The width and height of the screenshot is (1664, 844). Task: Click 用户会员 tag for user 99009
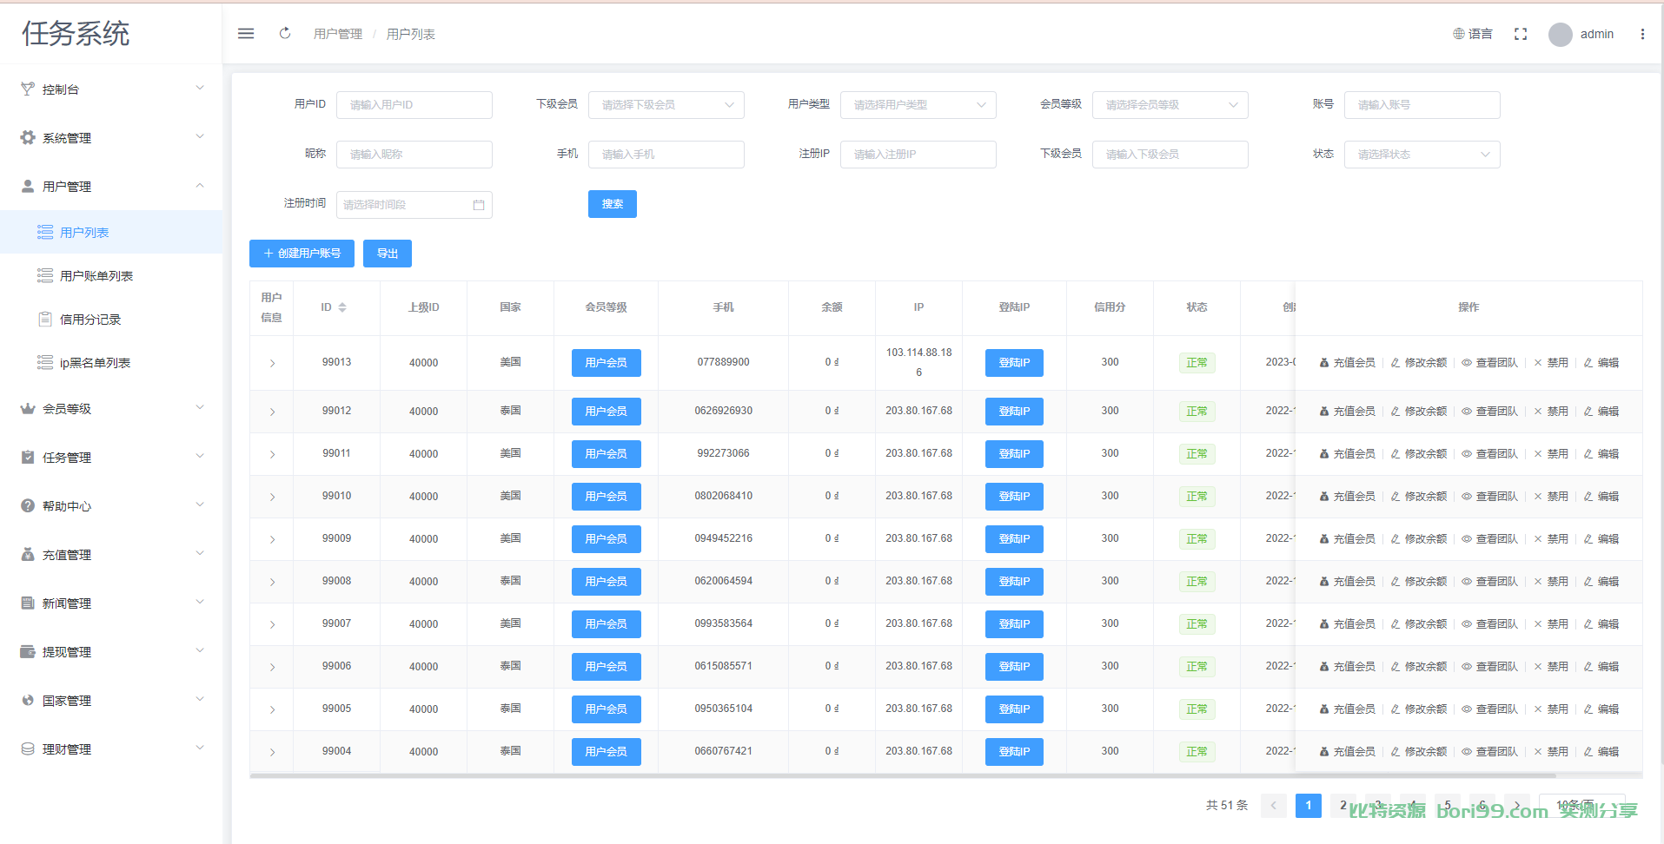[607, 539]
